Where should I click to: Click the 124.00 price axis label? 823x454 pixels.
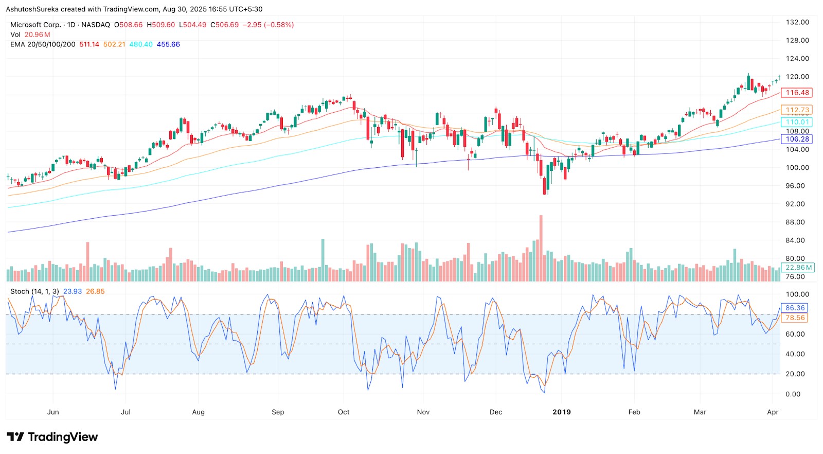(x=797, y=59)
